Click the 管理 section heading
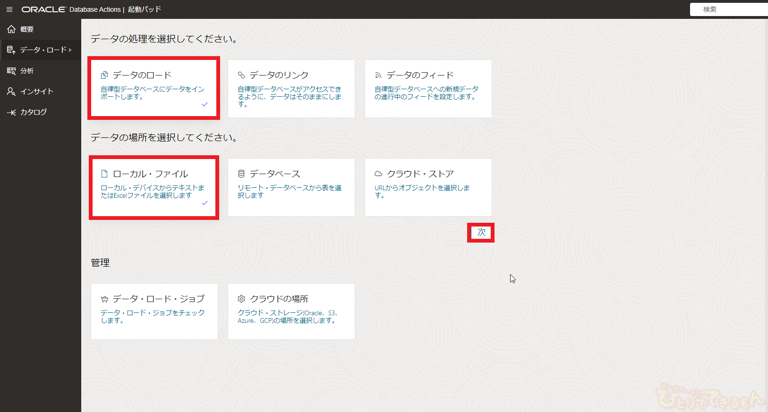 tap(100, 262)
